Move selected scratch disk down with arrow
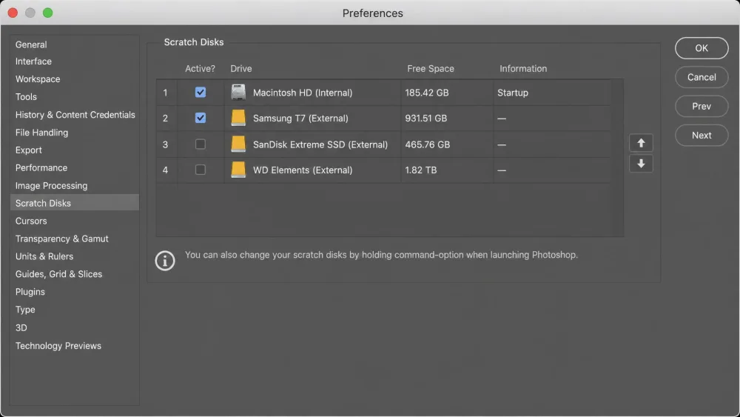Screen dimensions: 740x417 point(641,164)
